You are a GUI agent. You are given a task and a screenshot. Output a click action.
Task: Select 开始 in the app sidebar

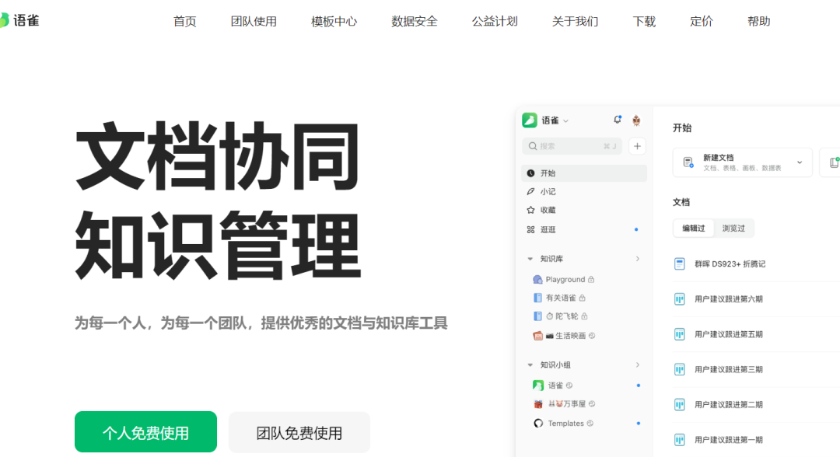tap(584, 173)
